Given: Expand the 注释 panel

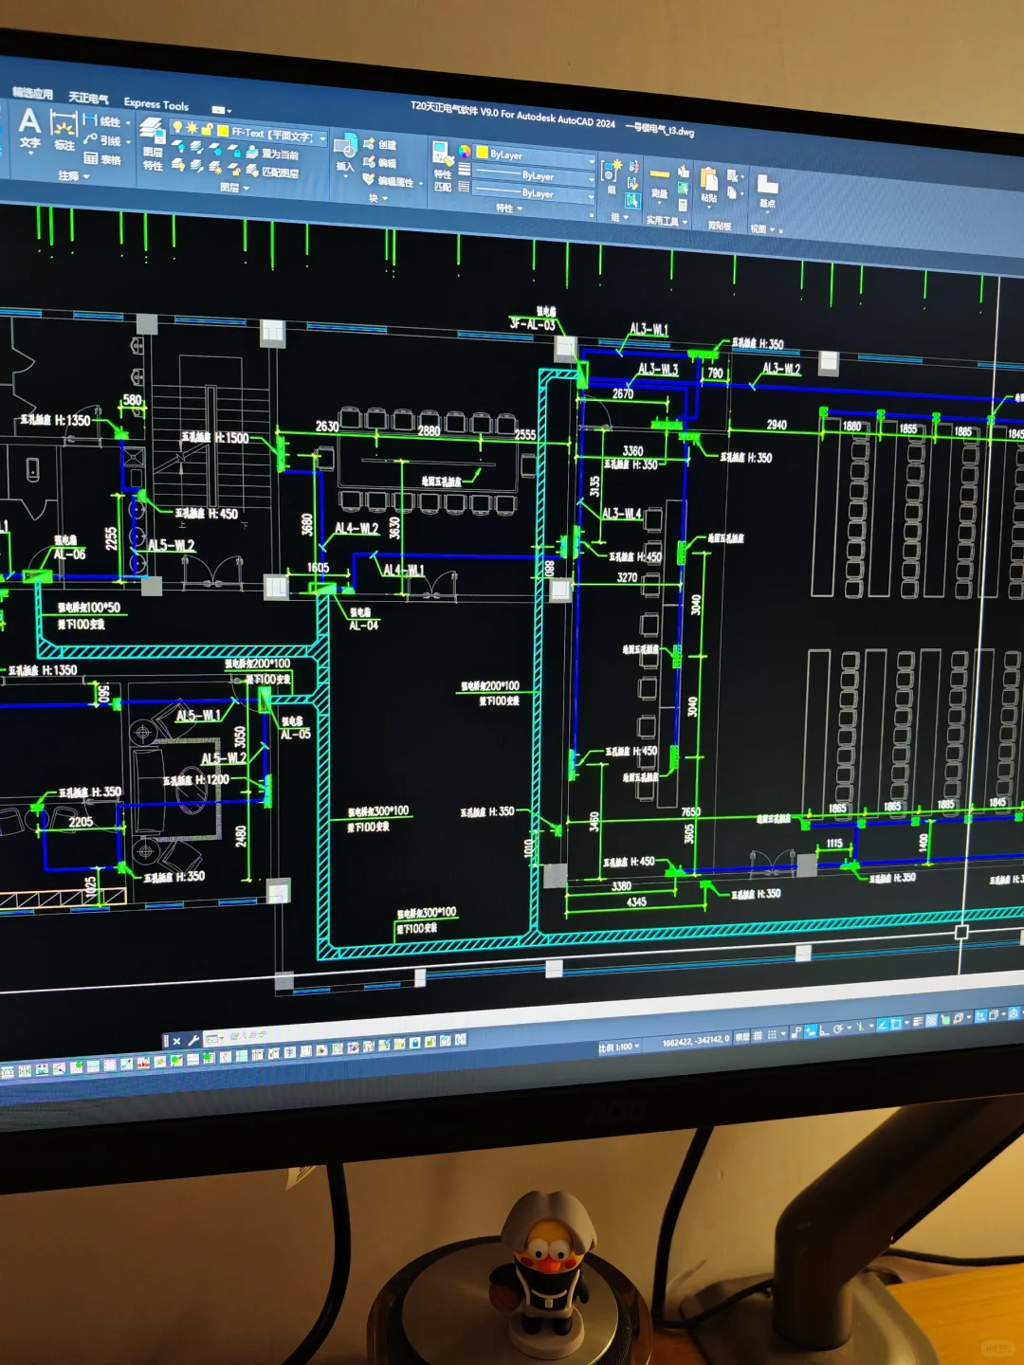Looking at the screenshot, I should coord(73,176).
